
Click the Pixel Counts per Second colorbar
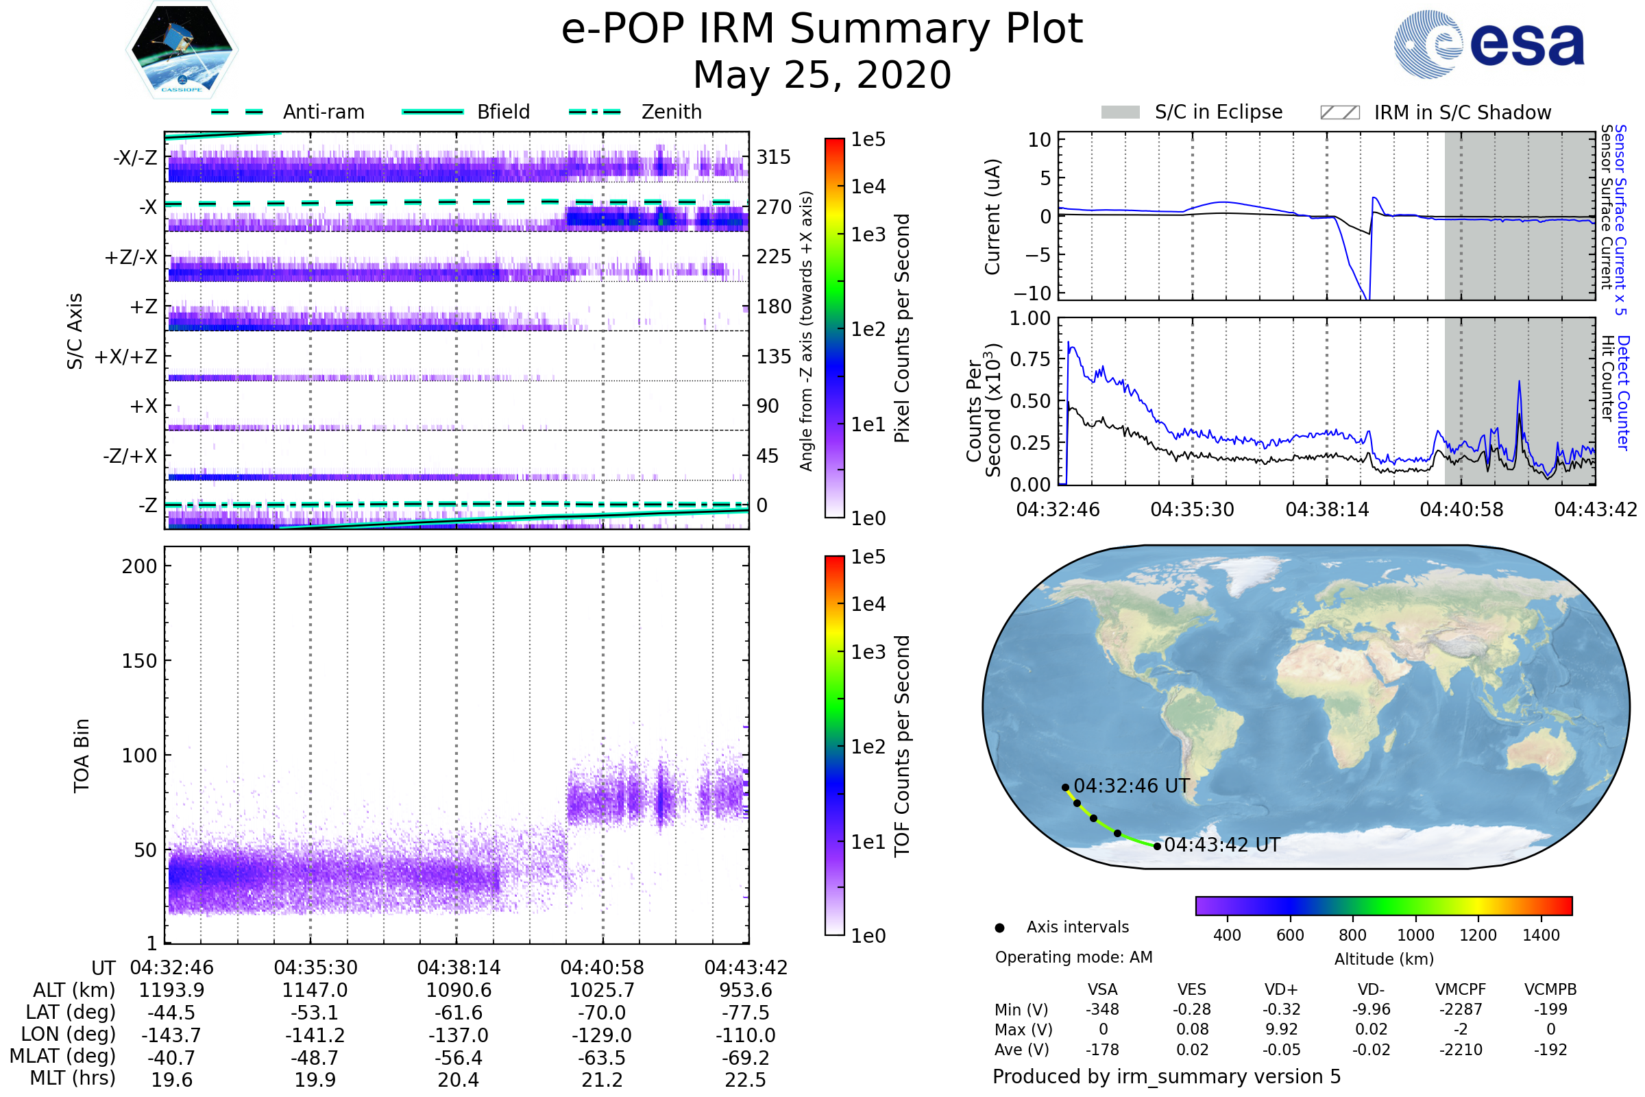click(835, 328)
